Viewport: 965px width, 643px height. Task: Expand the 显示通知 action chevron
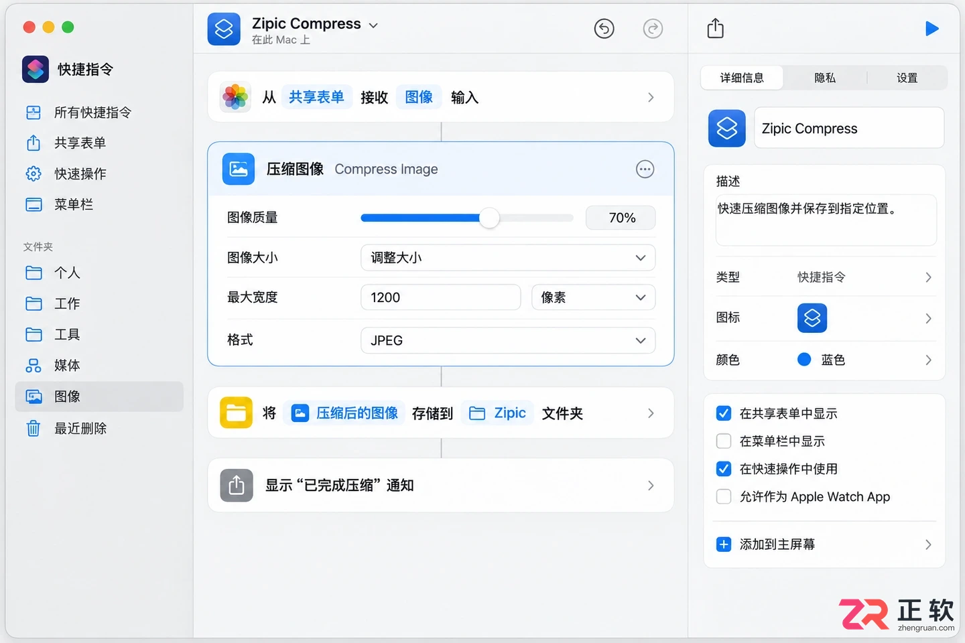pyautogui.click(x=651, y=486)
